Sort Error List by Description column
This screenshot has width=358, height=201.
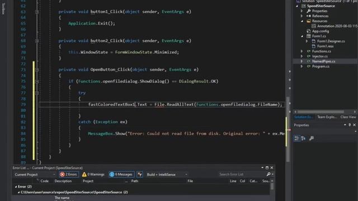pos(63,181)
